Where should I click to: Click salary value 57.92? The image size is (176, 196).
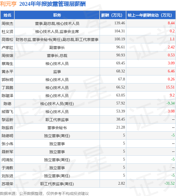[x=121, y=103]
